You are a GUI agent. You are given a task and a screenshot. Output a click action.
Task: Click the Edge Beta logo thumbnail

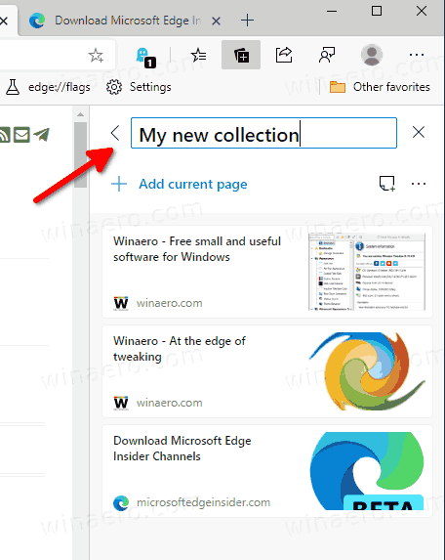point(367,471)
